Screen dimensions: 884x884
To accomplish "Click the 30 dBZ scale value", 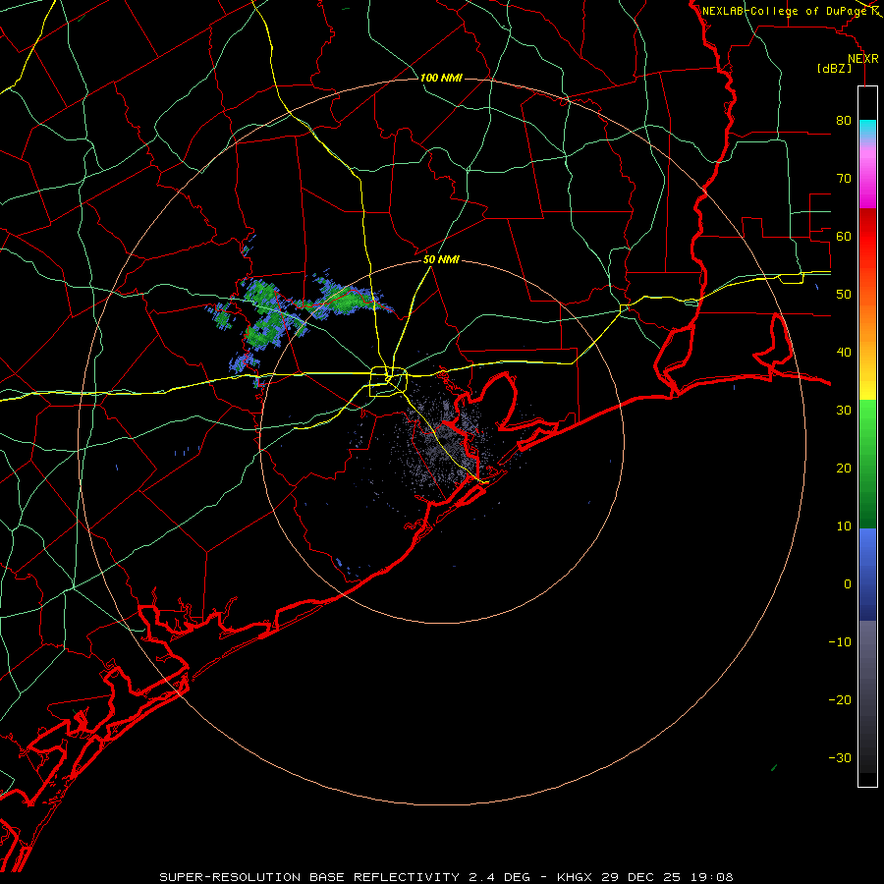I will click(x=844, y=411).
